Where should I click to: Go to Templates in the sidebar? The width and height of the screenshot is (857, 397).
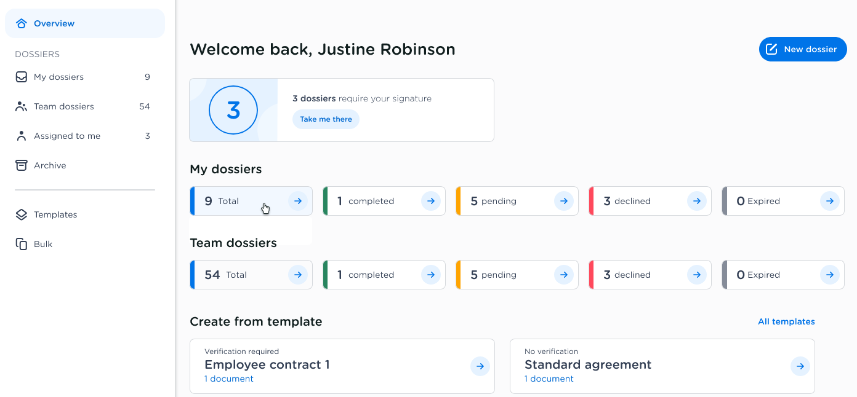[x=55, y=214]
